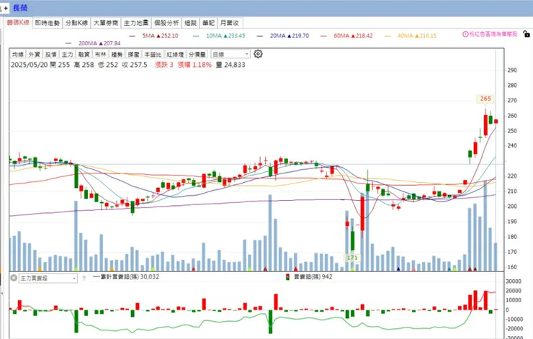Open the 筆記 tab
Viewport: 533px width, 339px height.
point(208,23)
